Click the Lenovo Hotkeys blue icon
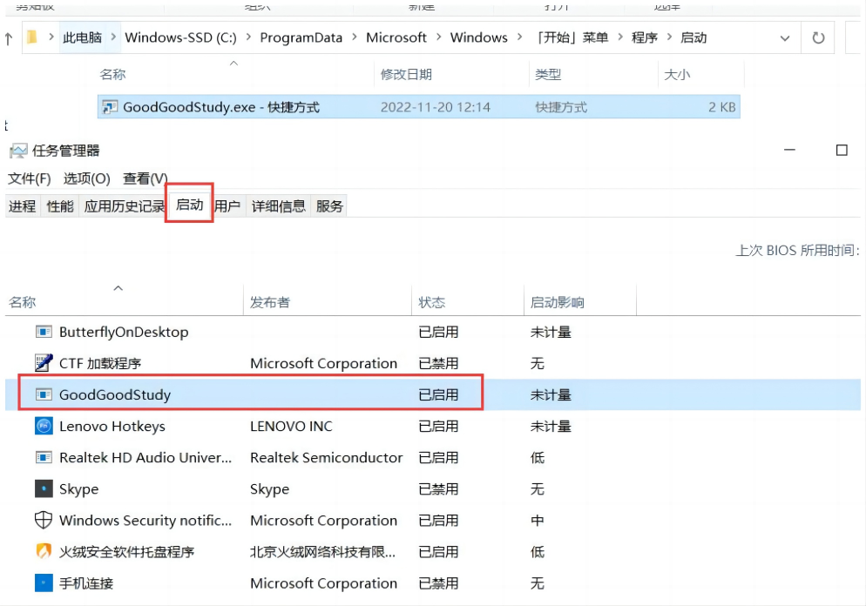This screenshot has width=866, height=606. pos(44,426)
